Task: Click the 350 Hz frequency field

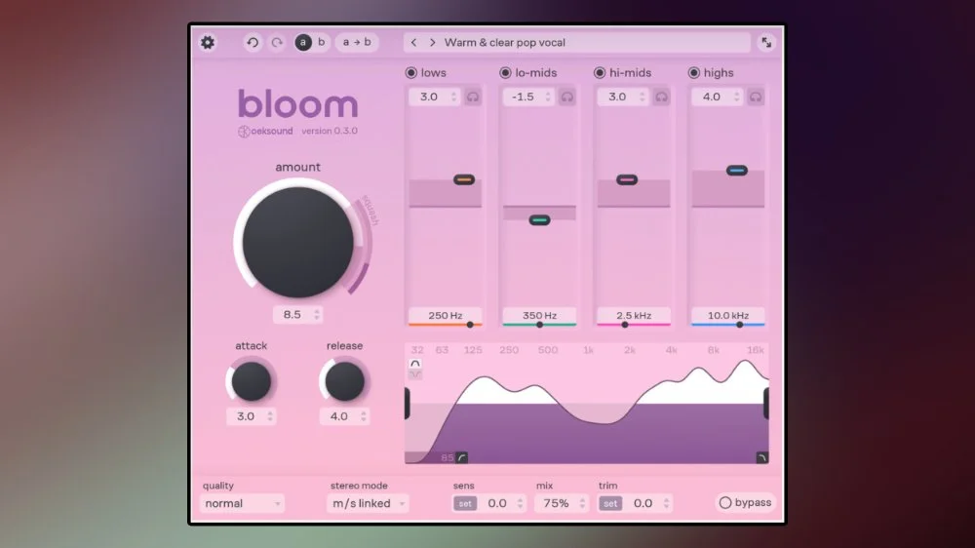Action: 540,315
